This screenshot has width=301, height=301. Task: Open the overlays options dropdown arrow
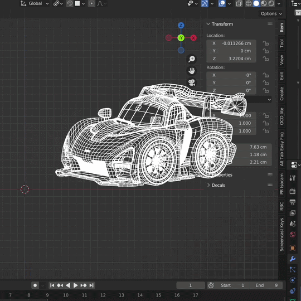coord(230,4)
